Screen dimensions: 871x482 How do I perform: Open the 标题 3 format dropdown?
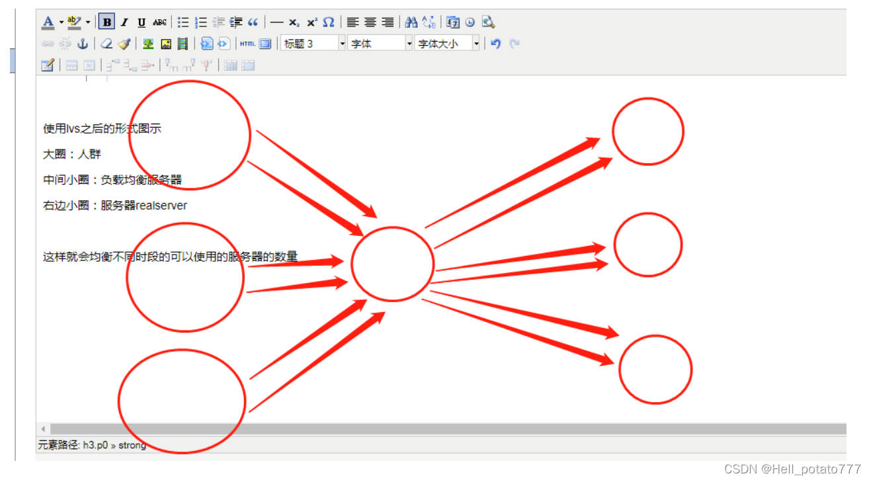point(313,44)
